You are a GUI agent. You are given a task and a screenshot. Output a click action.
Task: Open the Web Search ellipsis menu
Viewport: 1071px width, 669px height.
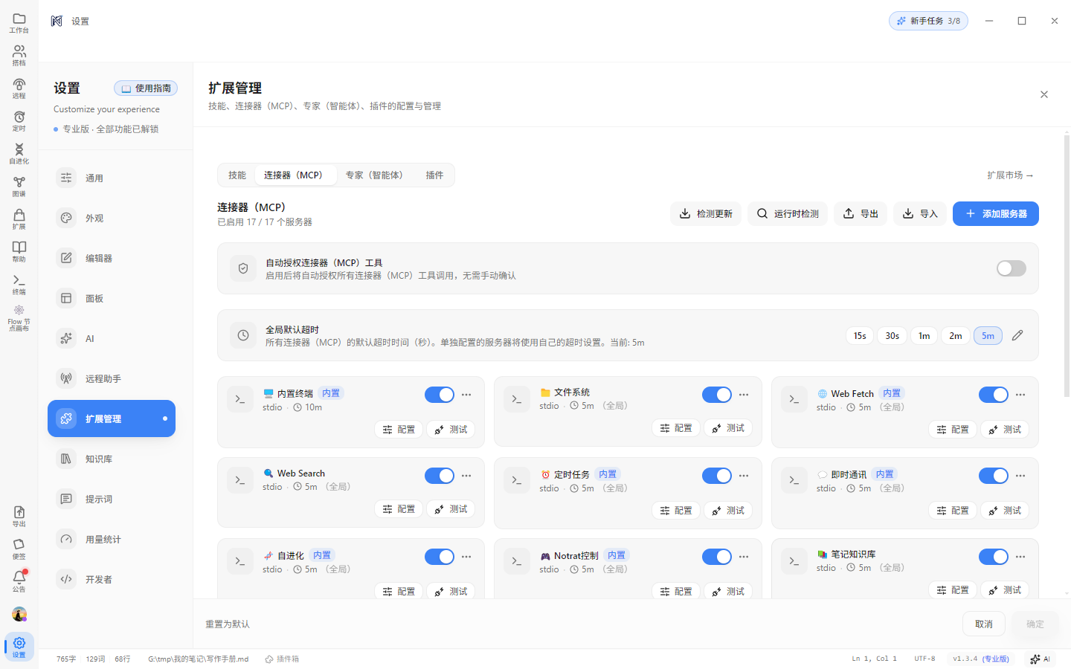pos(466,476)
